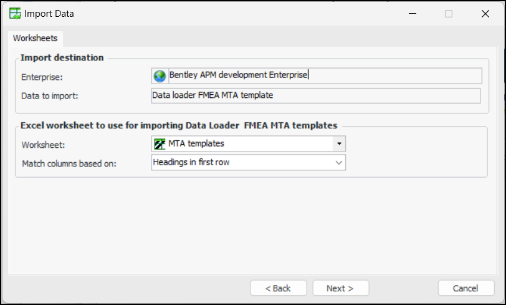Switch to the Worksheets tab
The width and height of the screenshot is (506, 305).
[x=35, y=38]
